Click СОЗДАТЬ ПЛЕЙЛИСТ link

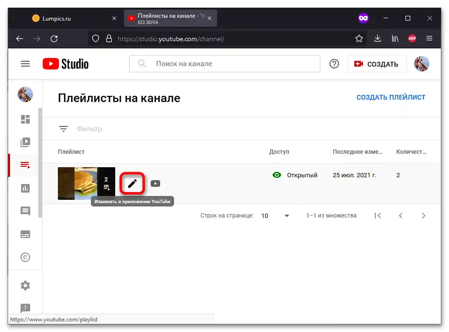coord(391,97)
